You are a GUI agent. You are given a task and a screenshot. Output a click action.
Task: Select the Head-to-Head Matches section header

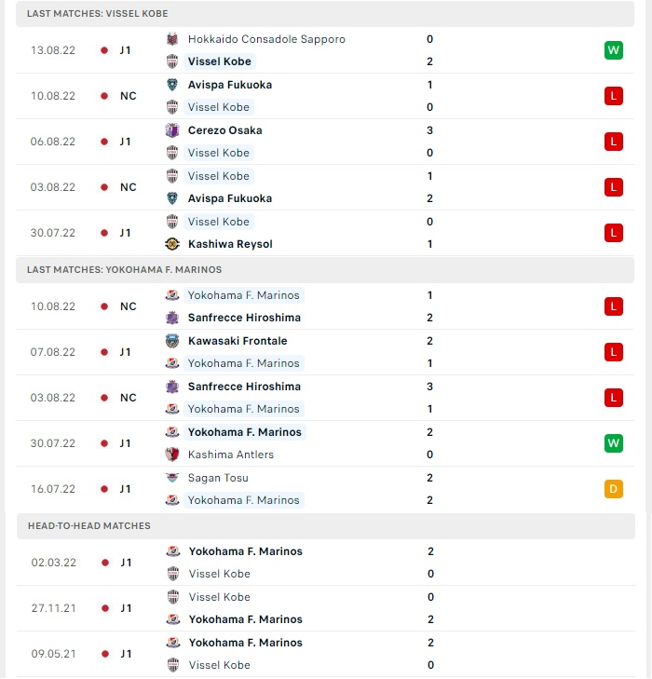(326, 526)
